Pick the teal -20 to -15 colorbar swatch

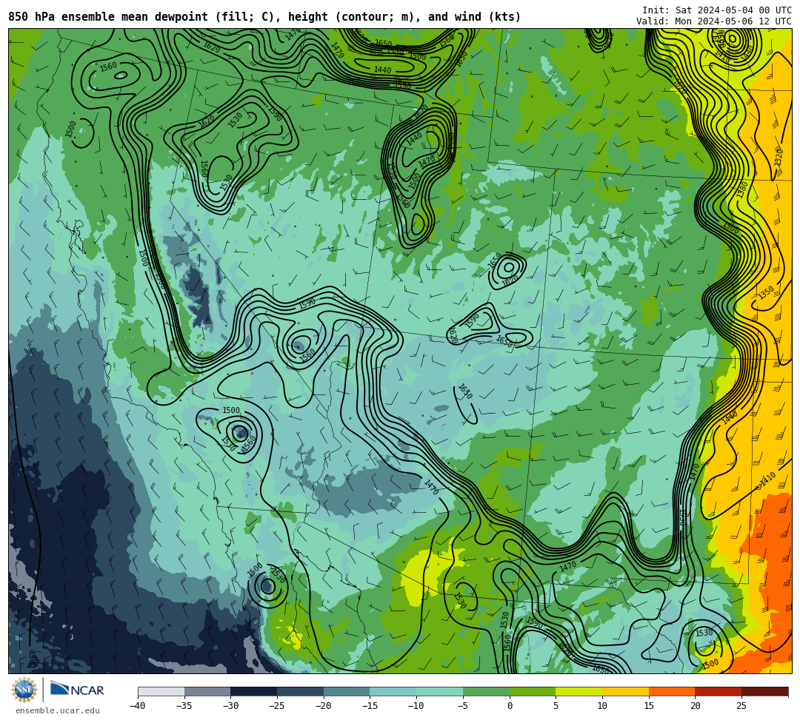(x=347, y=691)
